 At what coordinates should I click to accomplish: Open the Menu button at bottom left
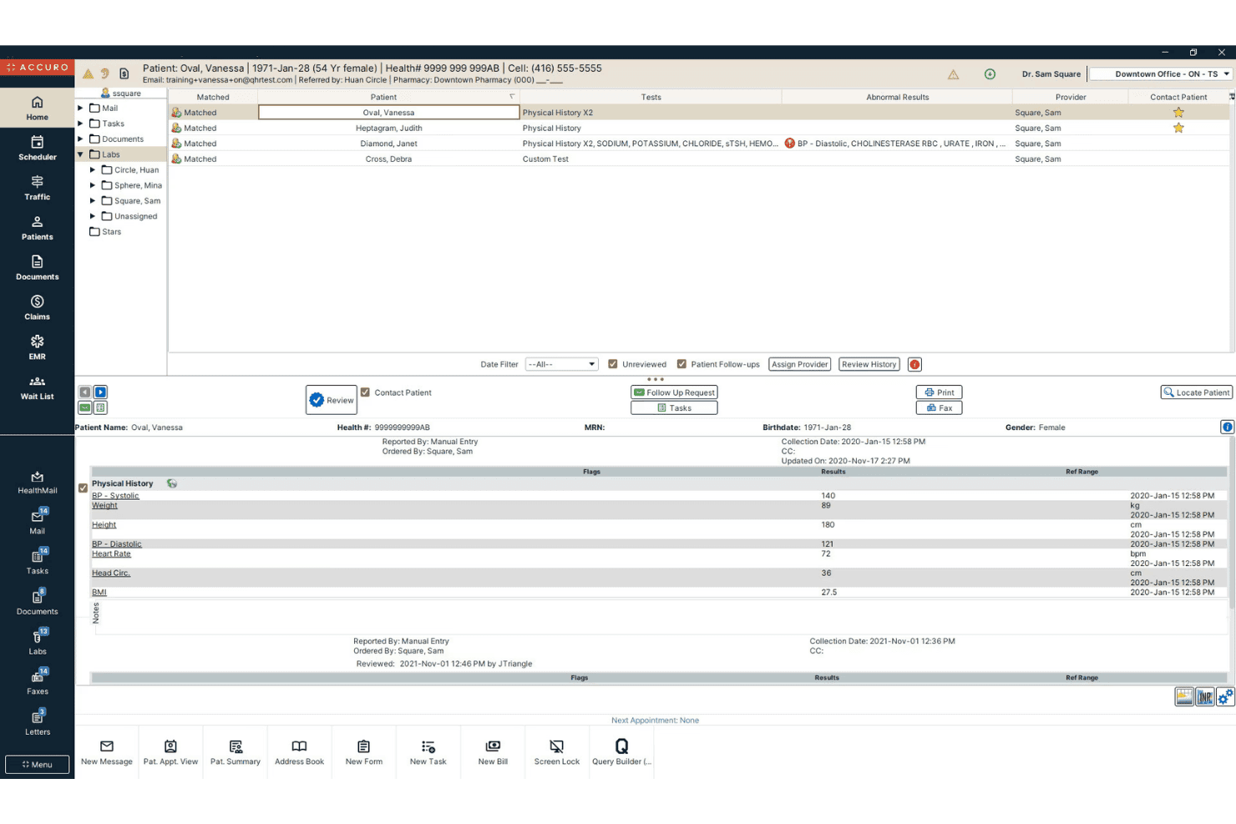pos(37,764)
